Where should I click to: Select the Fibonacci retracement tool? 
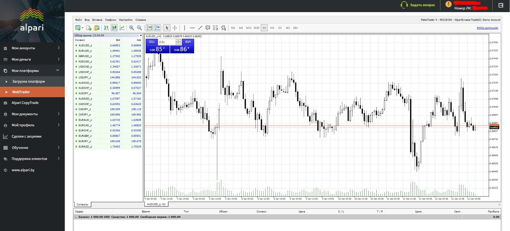point(216,28)
